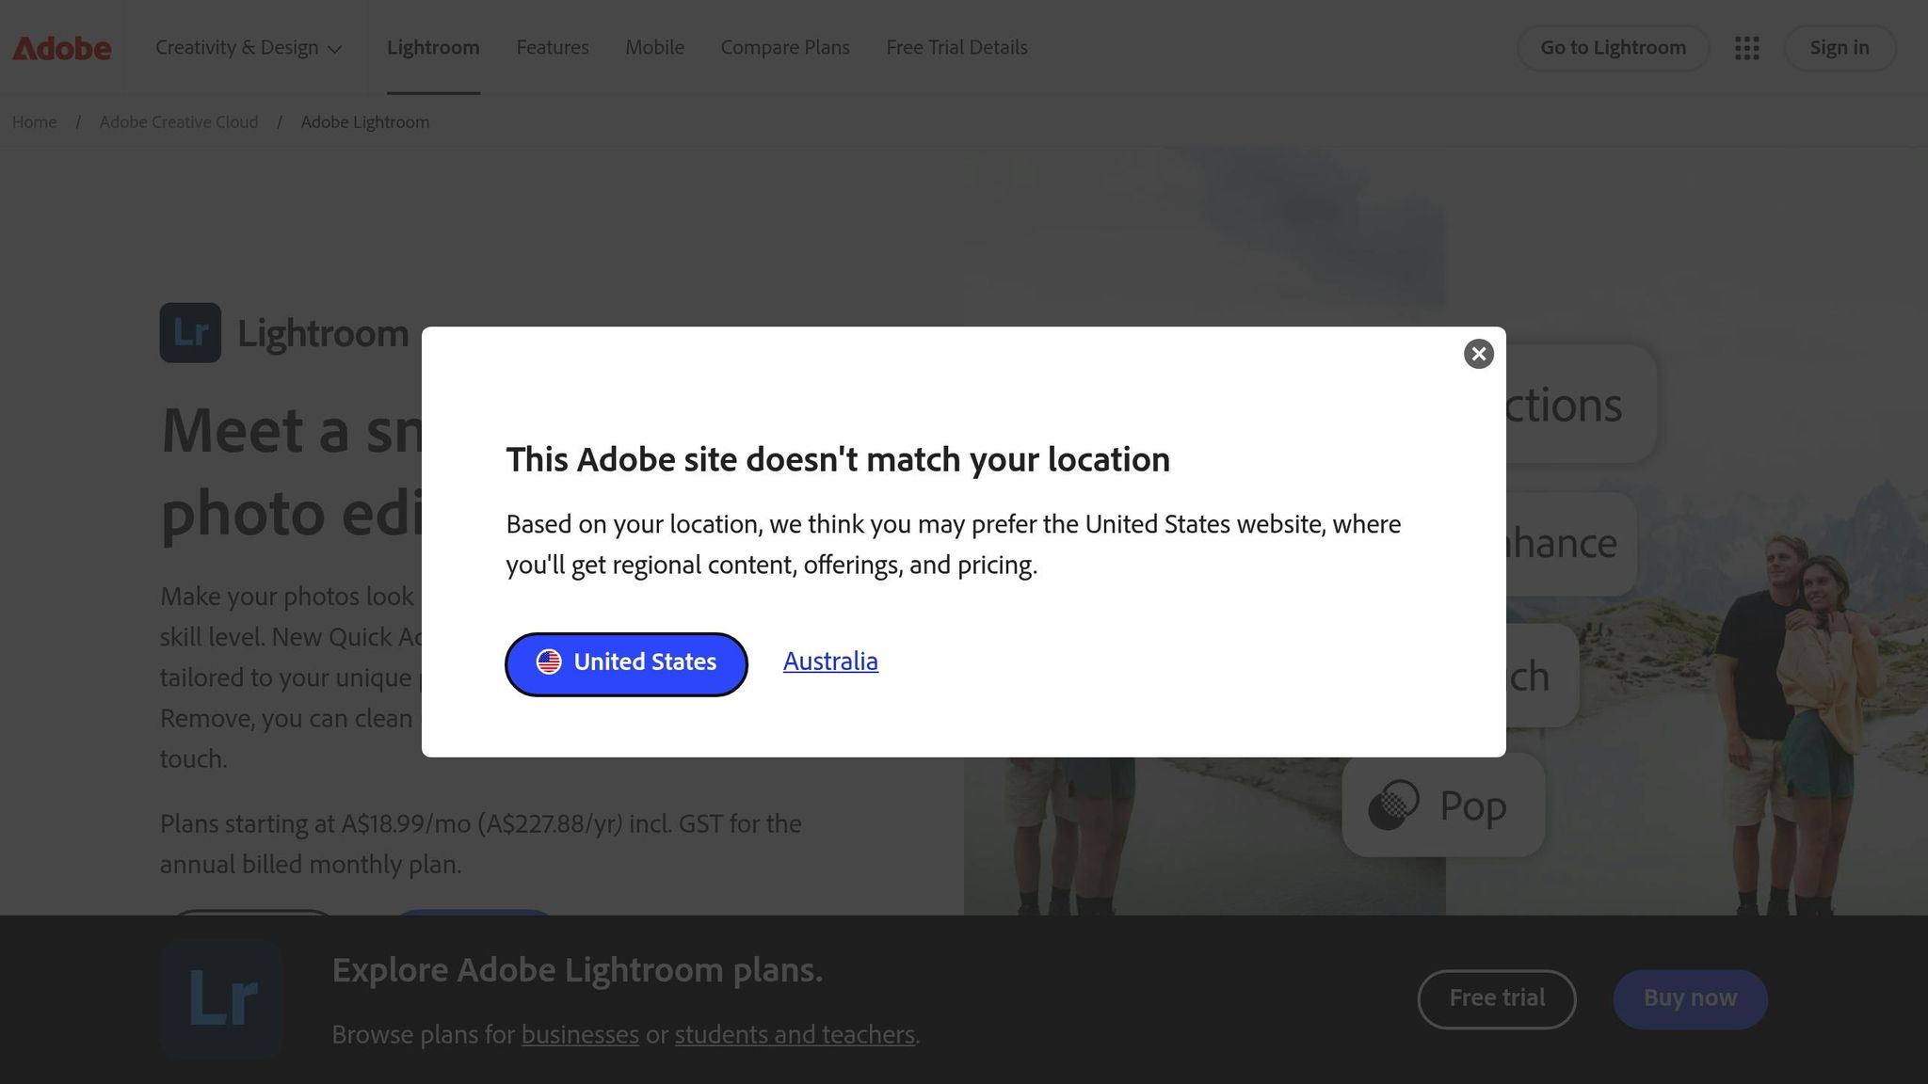The image size is (1928, 1084).
Task: Switch to the Australia site
Action: click(x=829, y=662)
